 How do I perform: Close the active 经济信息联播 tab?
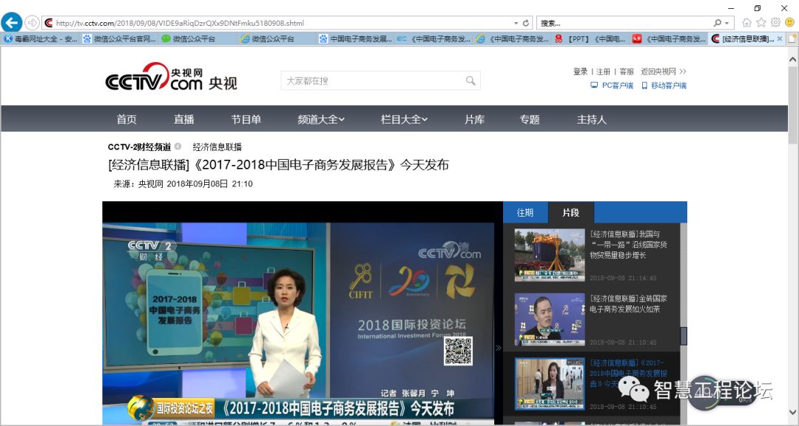(x=779, y=38)
